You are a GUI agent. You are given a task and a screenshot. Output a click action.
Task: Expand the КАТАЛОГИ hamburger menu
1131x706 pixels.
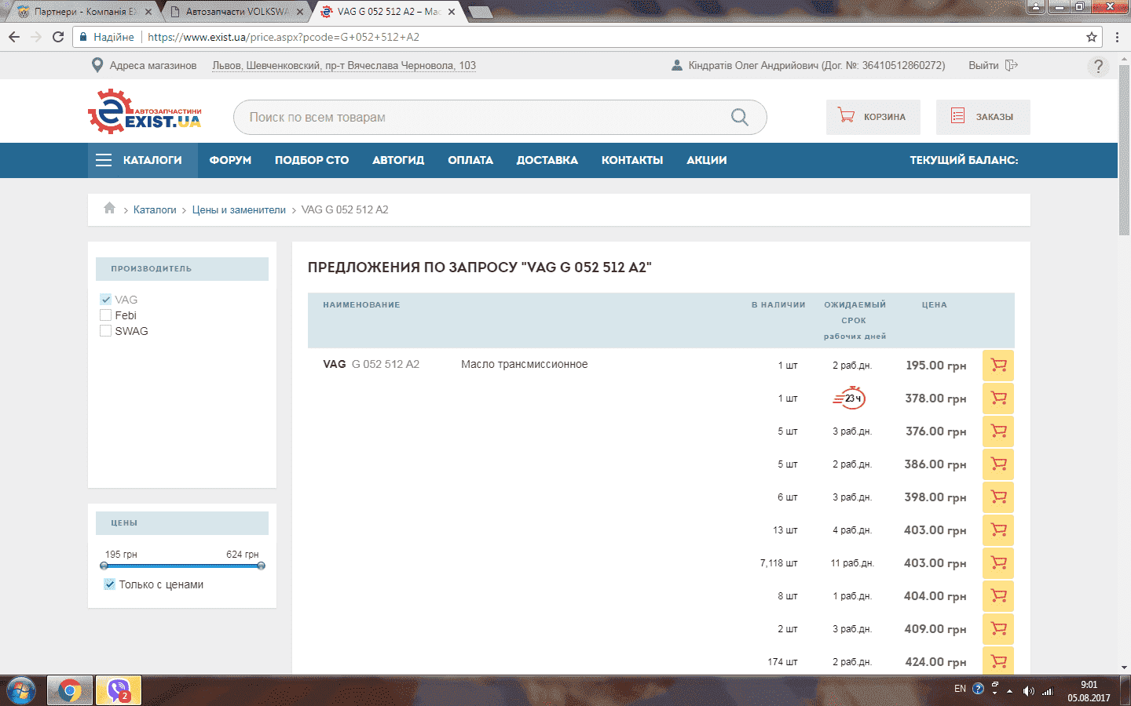coord(104,160)
